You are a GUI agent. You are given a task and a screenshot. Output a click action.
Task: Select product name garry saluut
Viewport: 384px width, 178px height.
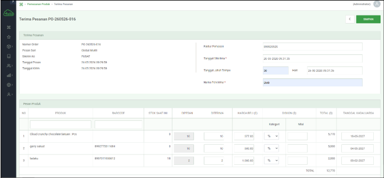(37, 146)
